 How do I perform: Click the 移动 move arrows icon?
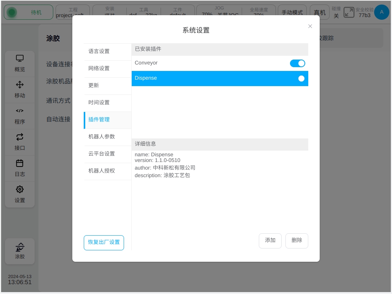[20, 85]
